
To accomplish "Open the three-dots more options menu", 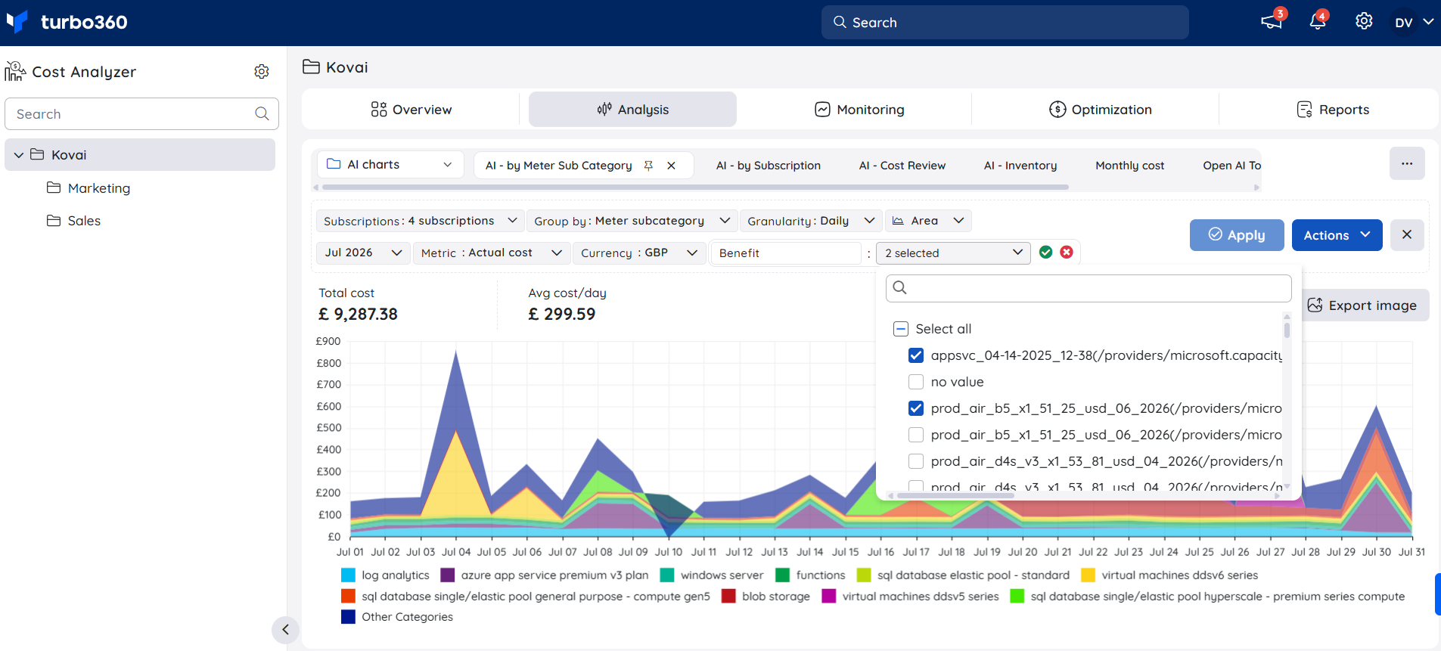I will pos(1407,163).
